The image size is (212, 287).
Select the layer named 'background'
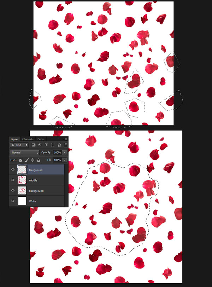36,191
